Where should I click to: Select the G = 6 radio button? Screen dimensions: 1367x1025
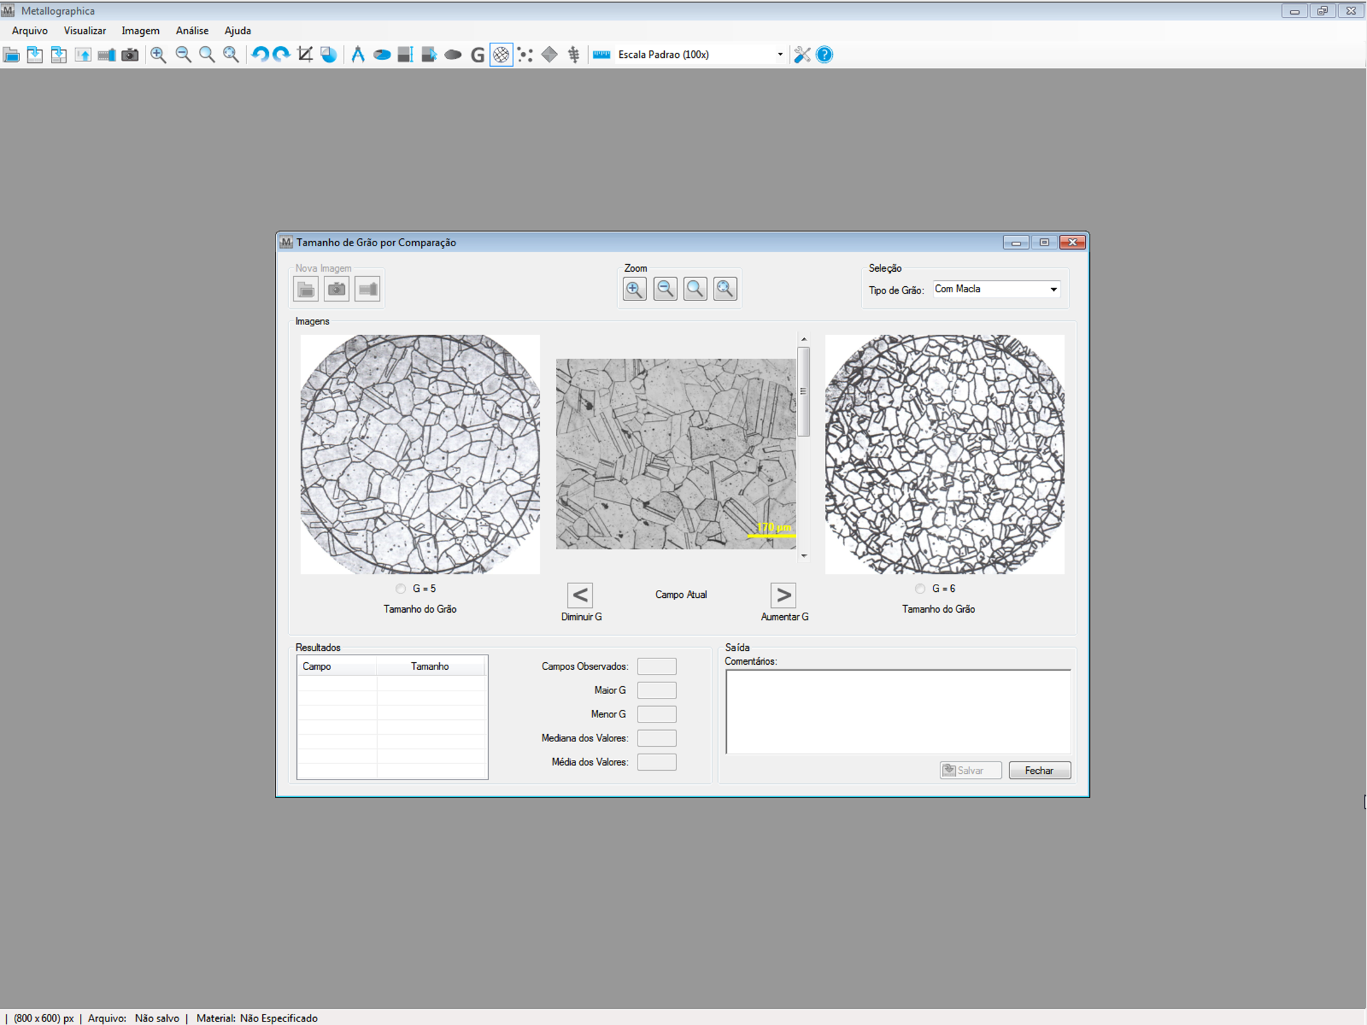point(920,589)
